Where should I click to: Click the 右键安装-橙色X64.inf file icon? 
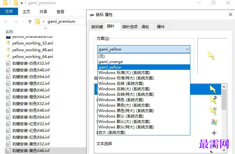(8, 97)
